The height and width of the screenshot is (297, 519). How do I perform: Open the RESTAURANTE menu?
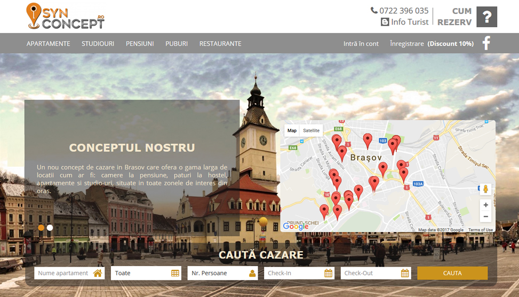click(x=220, y=43)
